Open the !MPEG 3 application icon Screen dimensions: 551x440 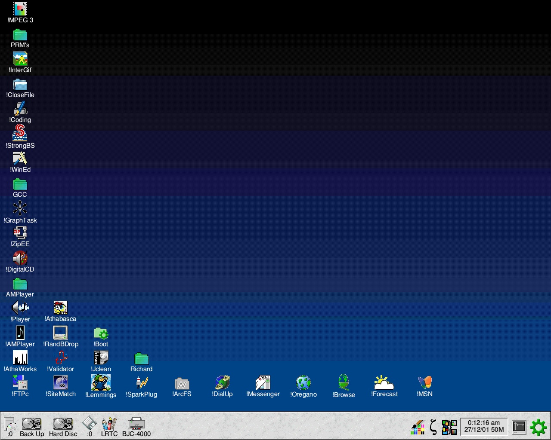pyautogui.click(x=20, y=9)
